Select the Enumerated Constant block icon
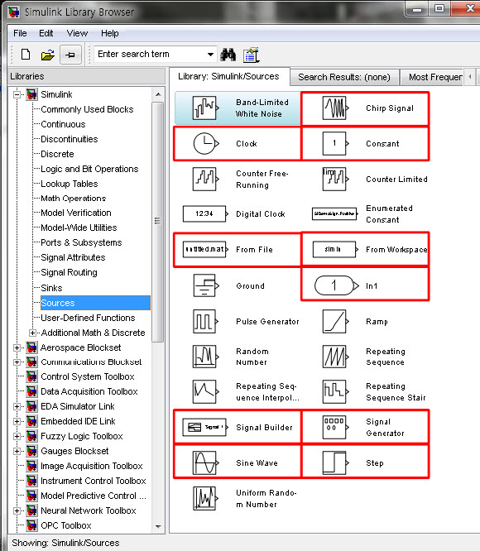The height and width of the screenshot is (551, 480). pyautogui.click(x=335, y=213)
